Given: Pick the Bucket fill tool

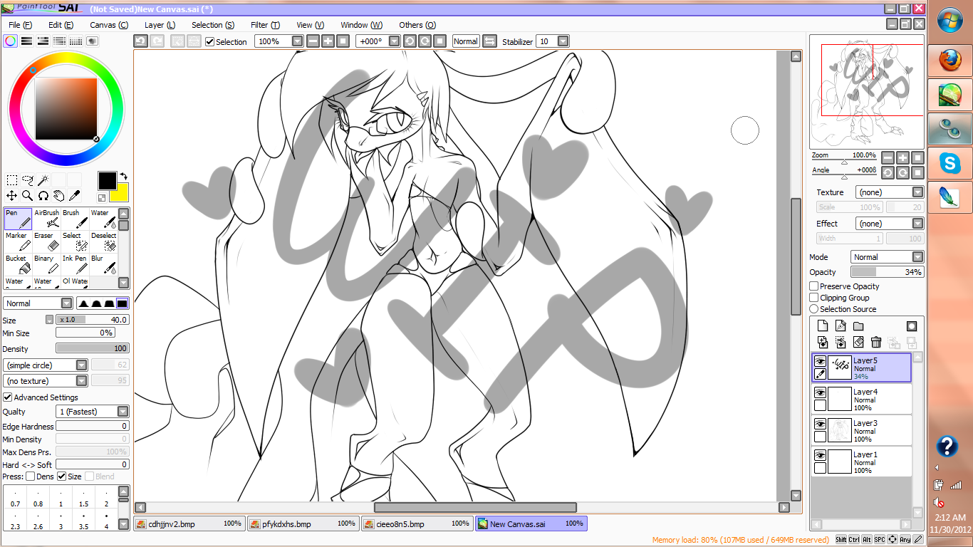Looking at the screenshot, I should 18,264.
